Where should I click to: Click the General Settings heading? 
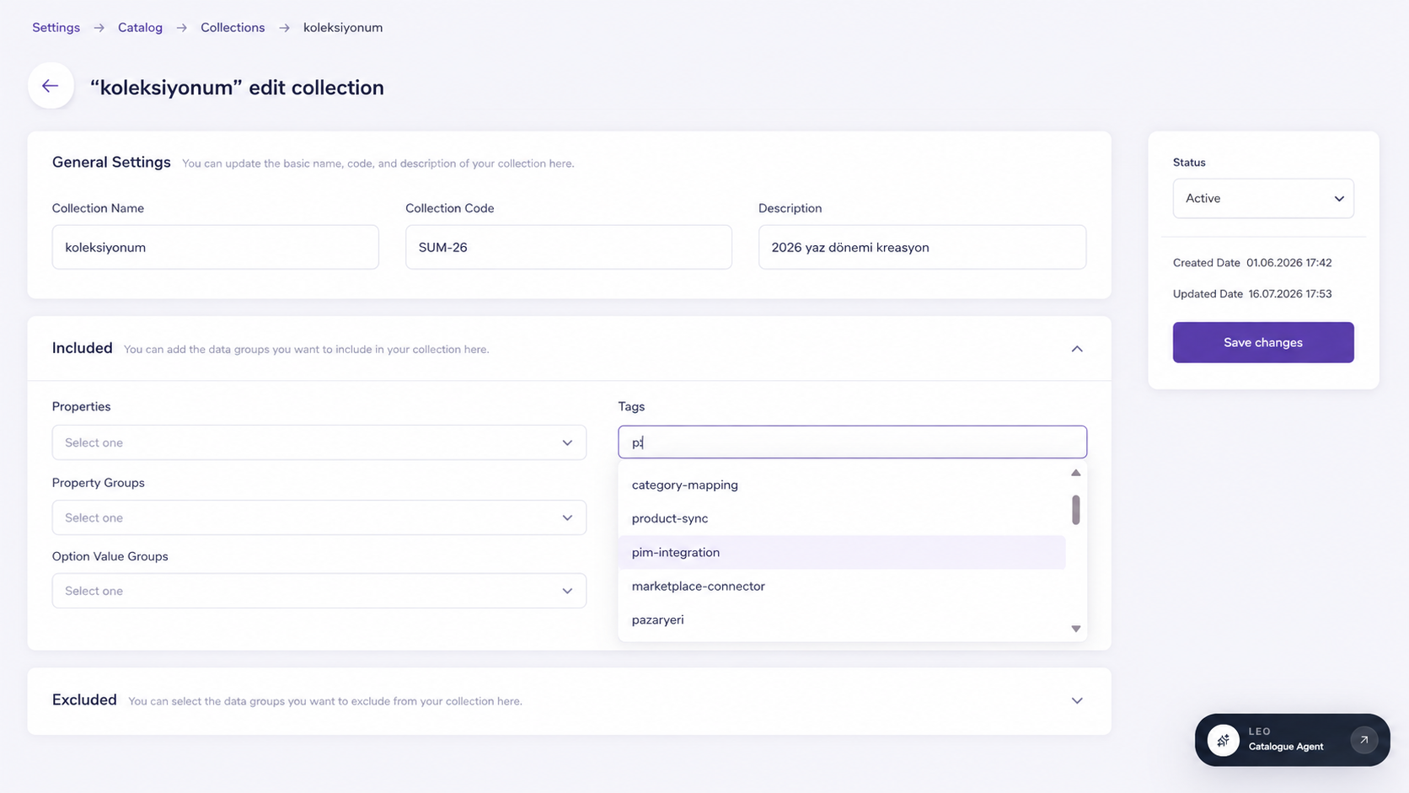pyautogui.click(x=111, y=162)
